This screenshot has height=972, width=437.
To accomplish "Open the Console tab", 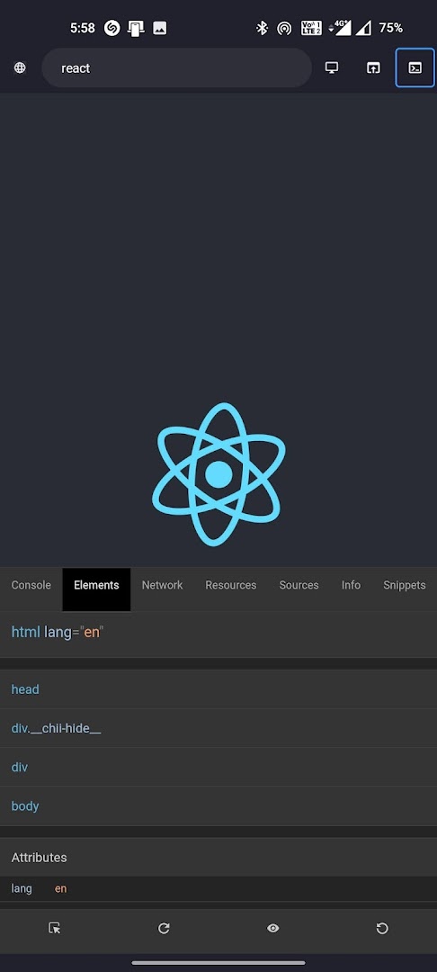I will 31,585.
